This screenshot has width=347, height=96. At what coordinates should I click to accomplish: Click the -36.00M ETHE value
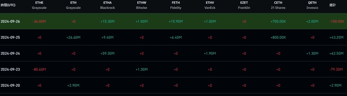tap(39, 21)
